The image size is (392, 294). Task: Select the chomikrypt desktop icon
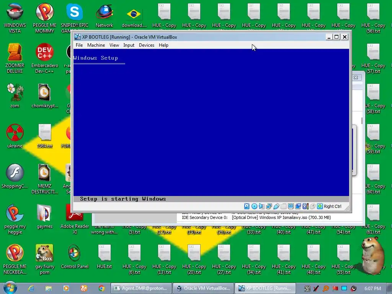click(x=44, y=95)
